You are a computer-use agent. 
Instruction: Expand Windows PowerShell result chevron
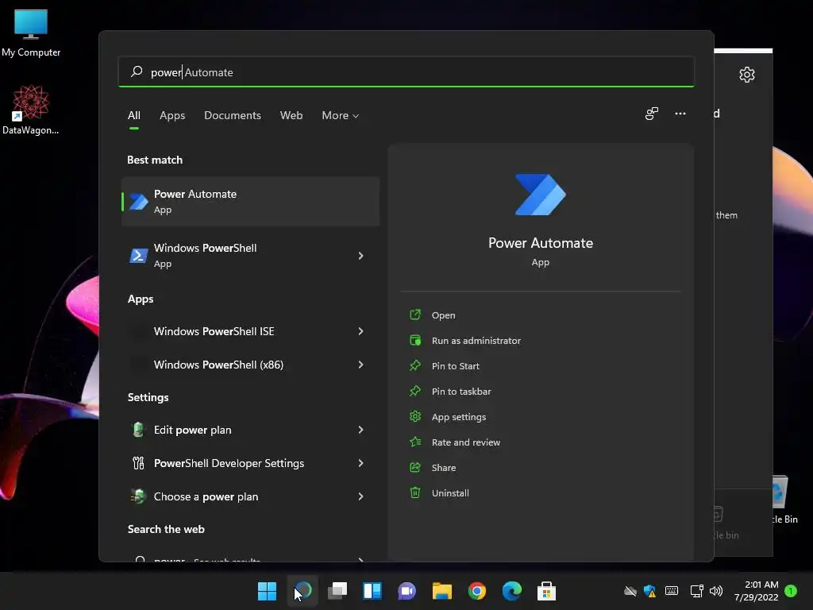361,256
